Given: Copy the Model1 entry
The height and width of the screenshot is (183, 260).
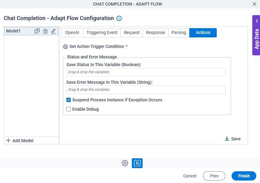Looking at the screenshot, I should (37, 31).
